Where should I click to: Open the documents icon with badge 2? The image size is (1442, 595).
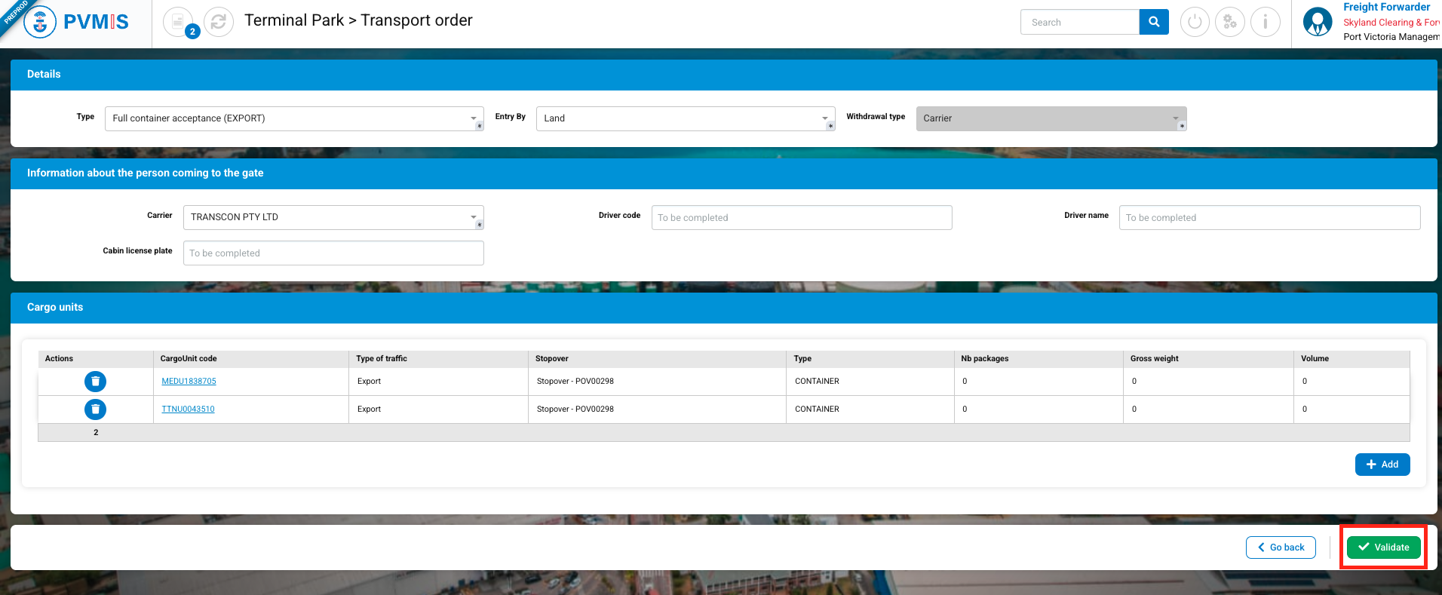(178, 22)
